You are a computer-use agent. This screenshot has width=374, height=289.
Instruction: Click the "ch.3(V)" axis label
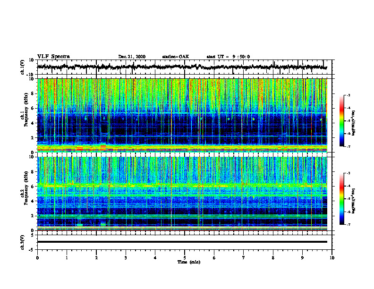pos(22,242)
